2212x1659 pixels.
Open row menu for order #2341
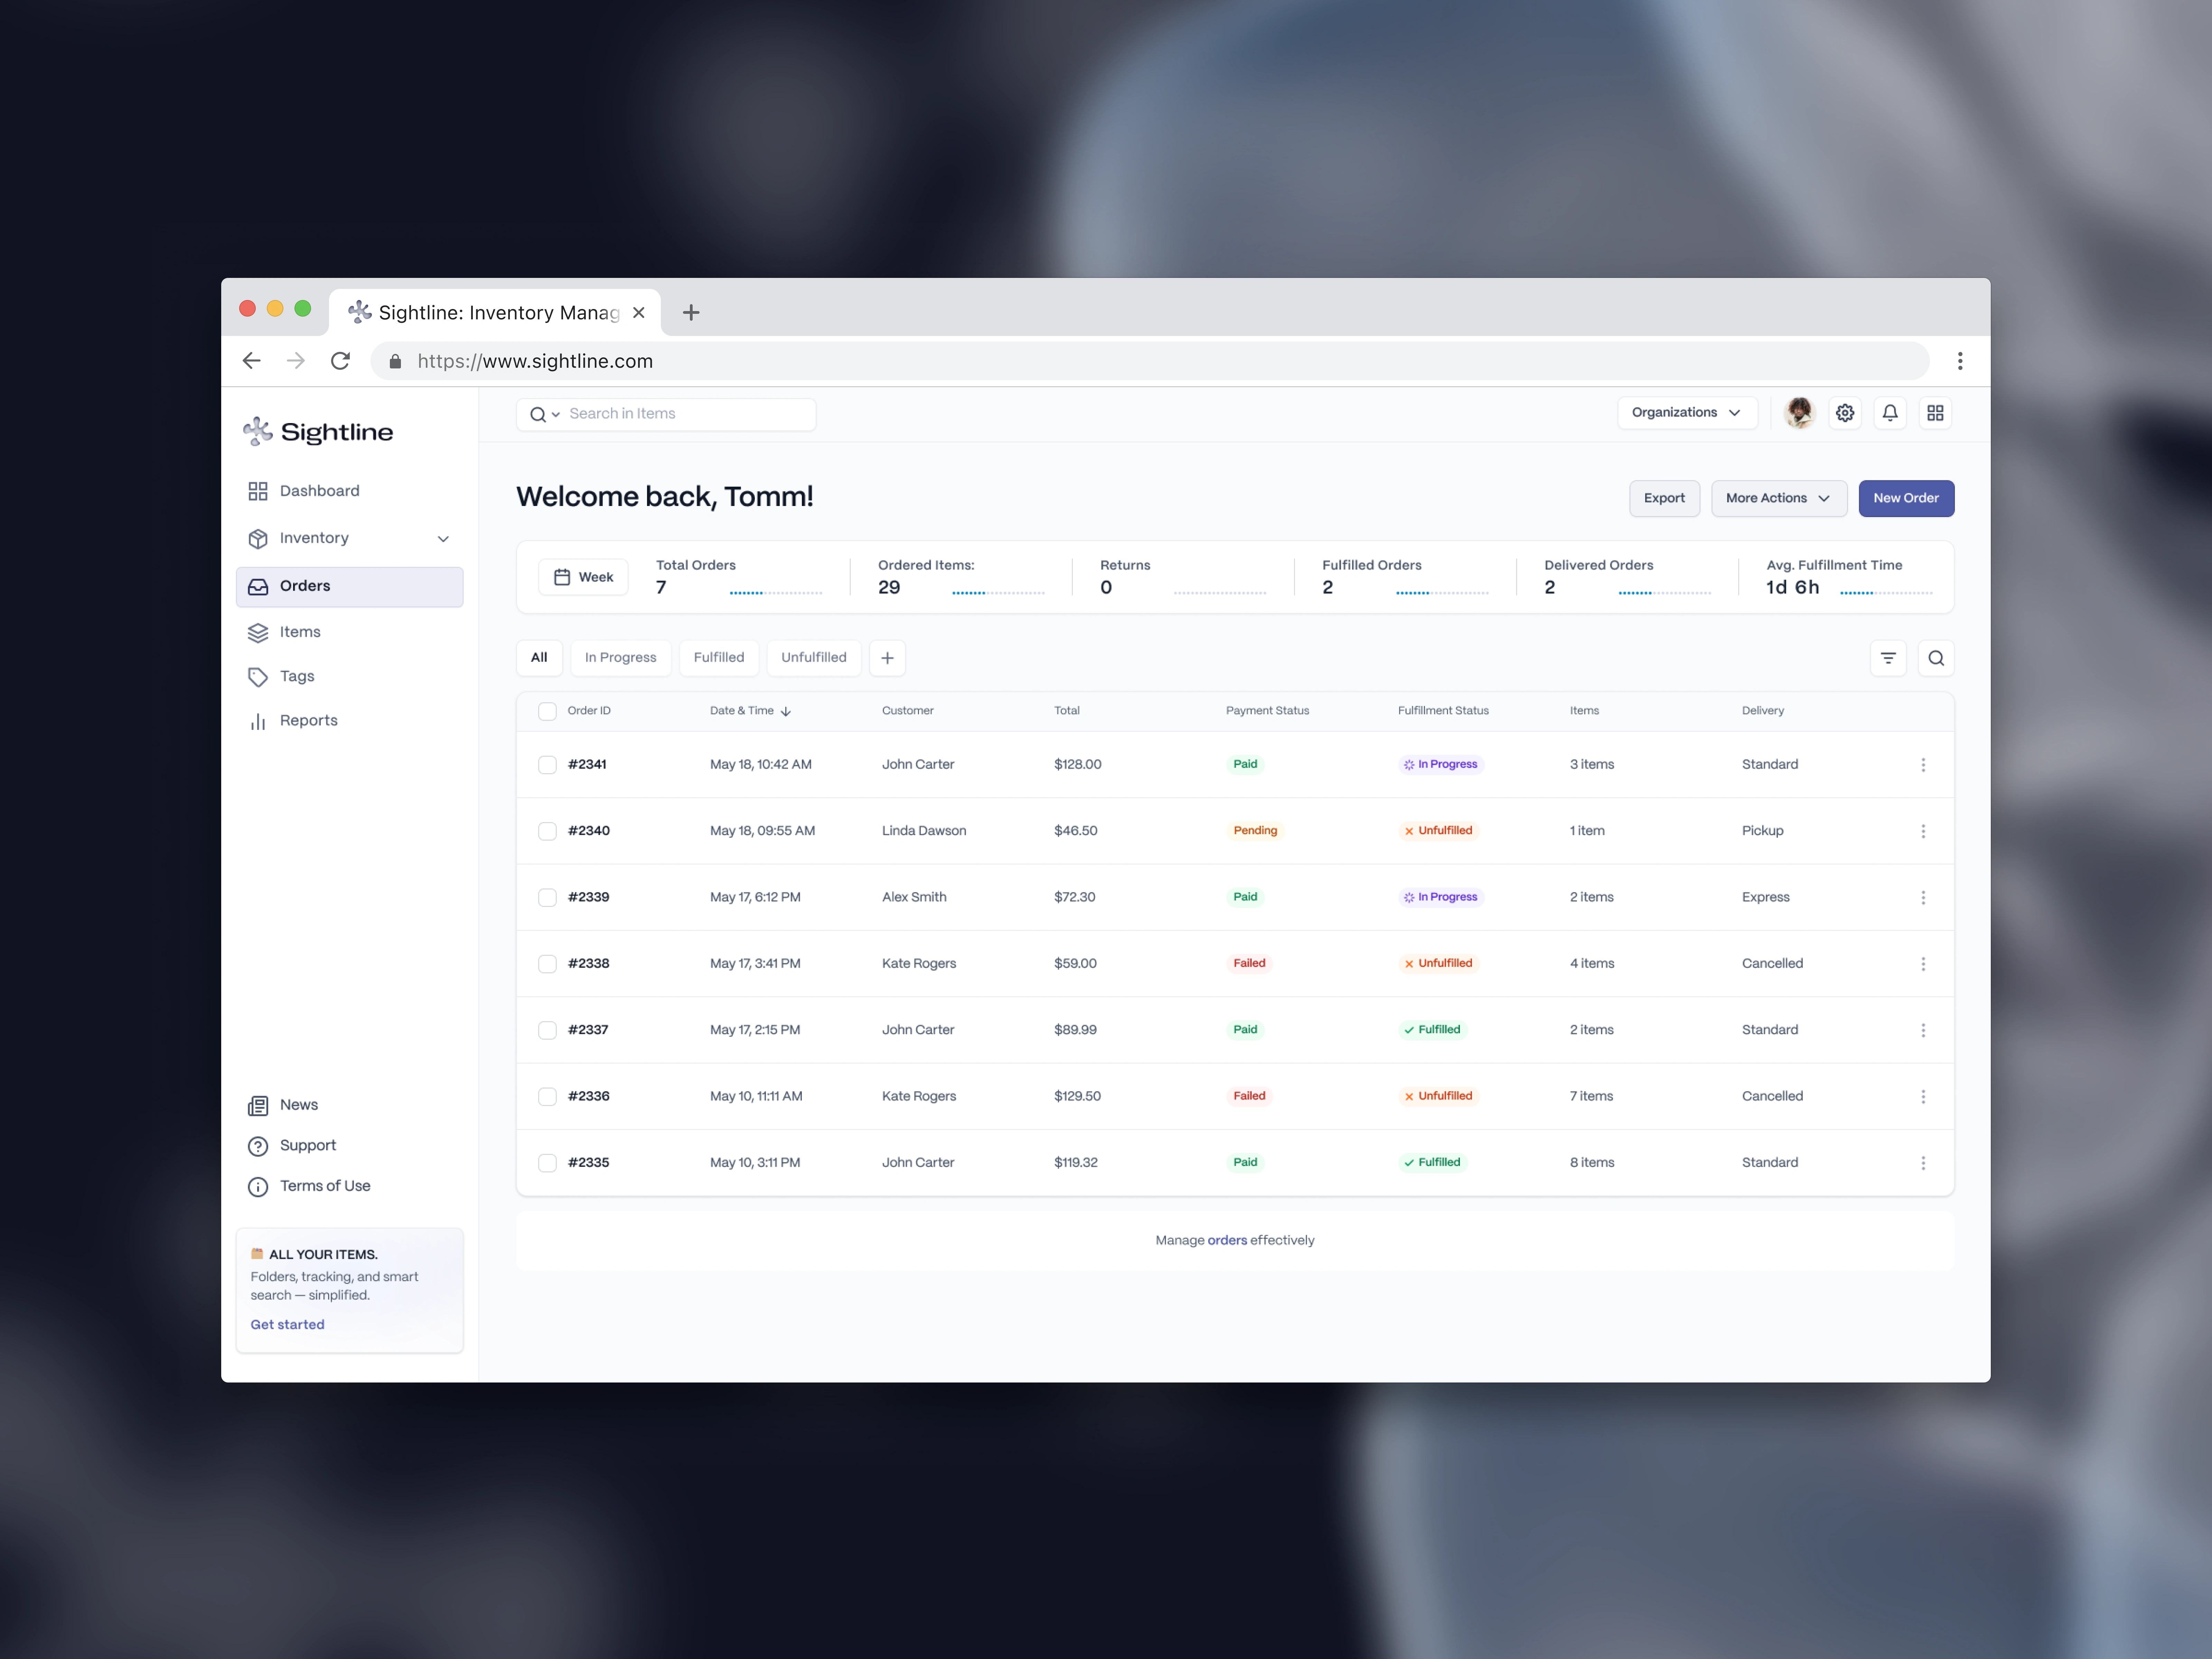click(1923, 765)
